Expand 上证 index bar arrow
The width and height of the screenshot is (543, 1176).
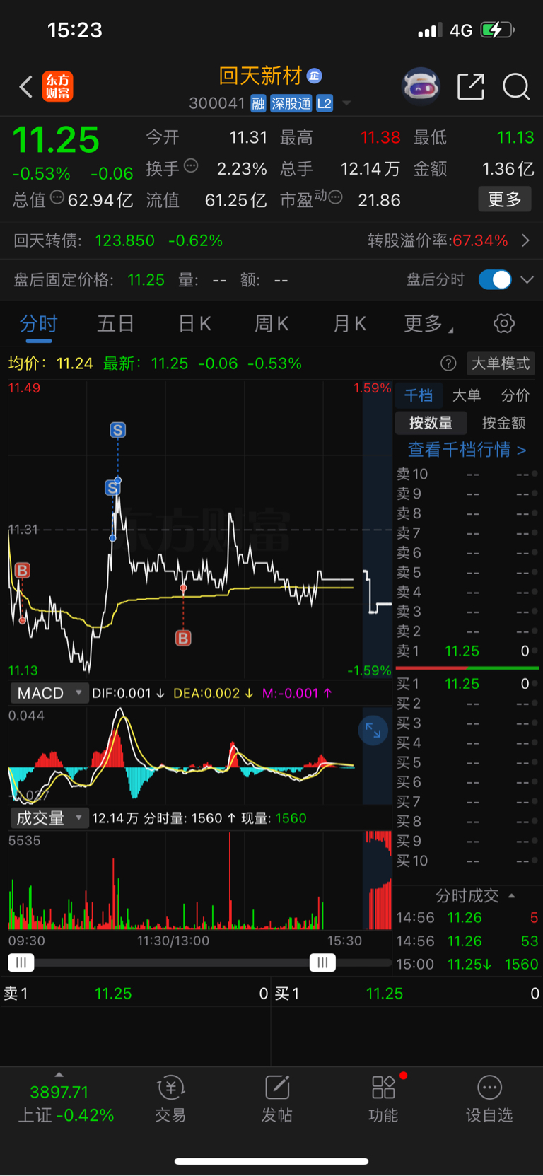pos(59,1074)
